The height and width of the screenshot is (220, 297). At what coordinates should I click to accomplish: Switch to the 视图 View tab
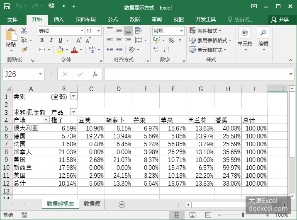click(x=179, y=19)
